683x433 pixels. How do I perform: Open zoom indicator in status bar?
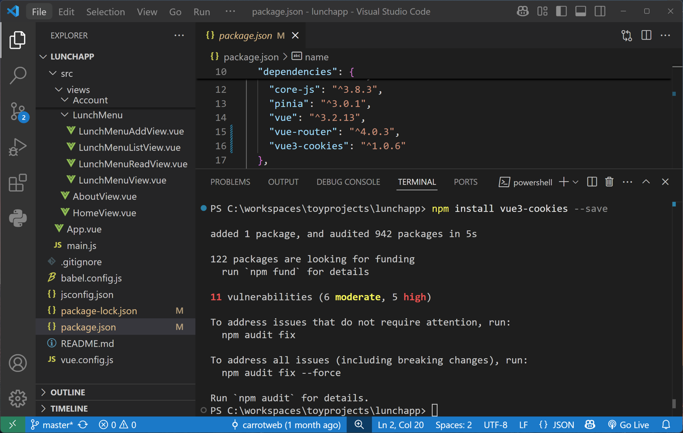(x=359, y=425)
